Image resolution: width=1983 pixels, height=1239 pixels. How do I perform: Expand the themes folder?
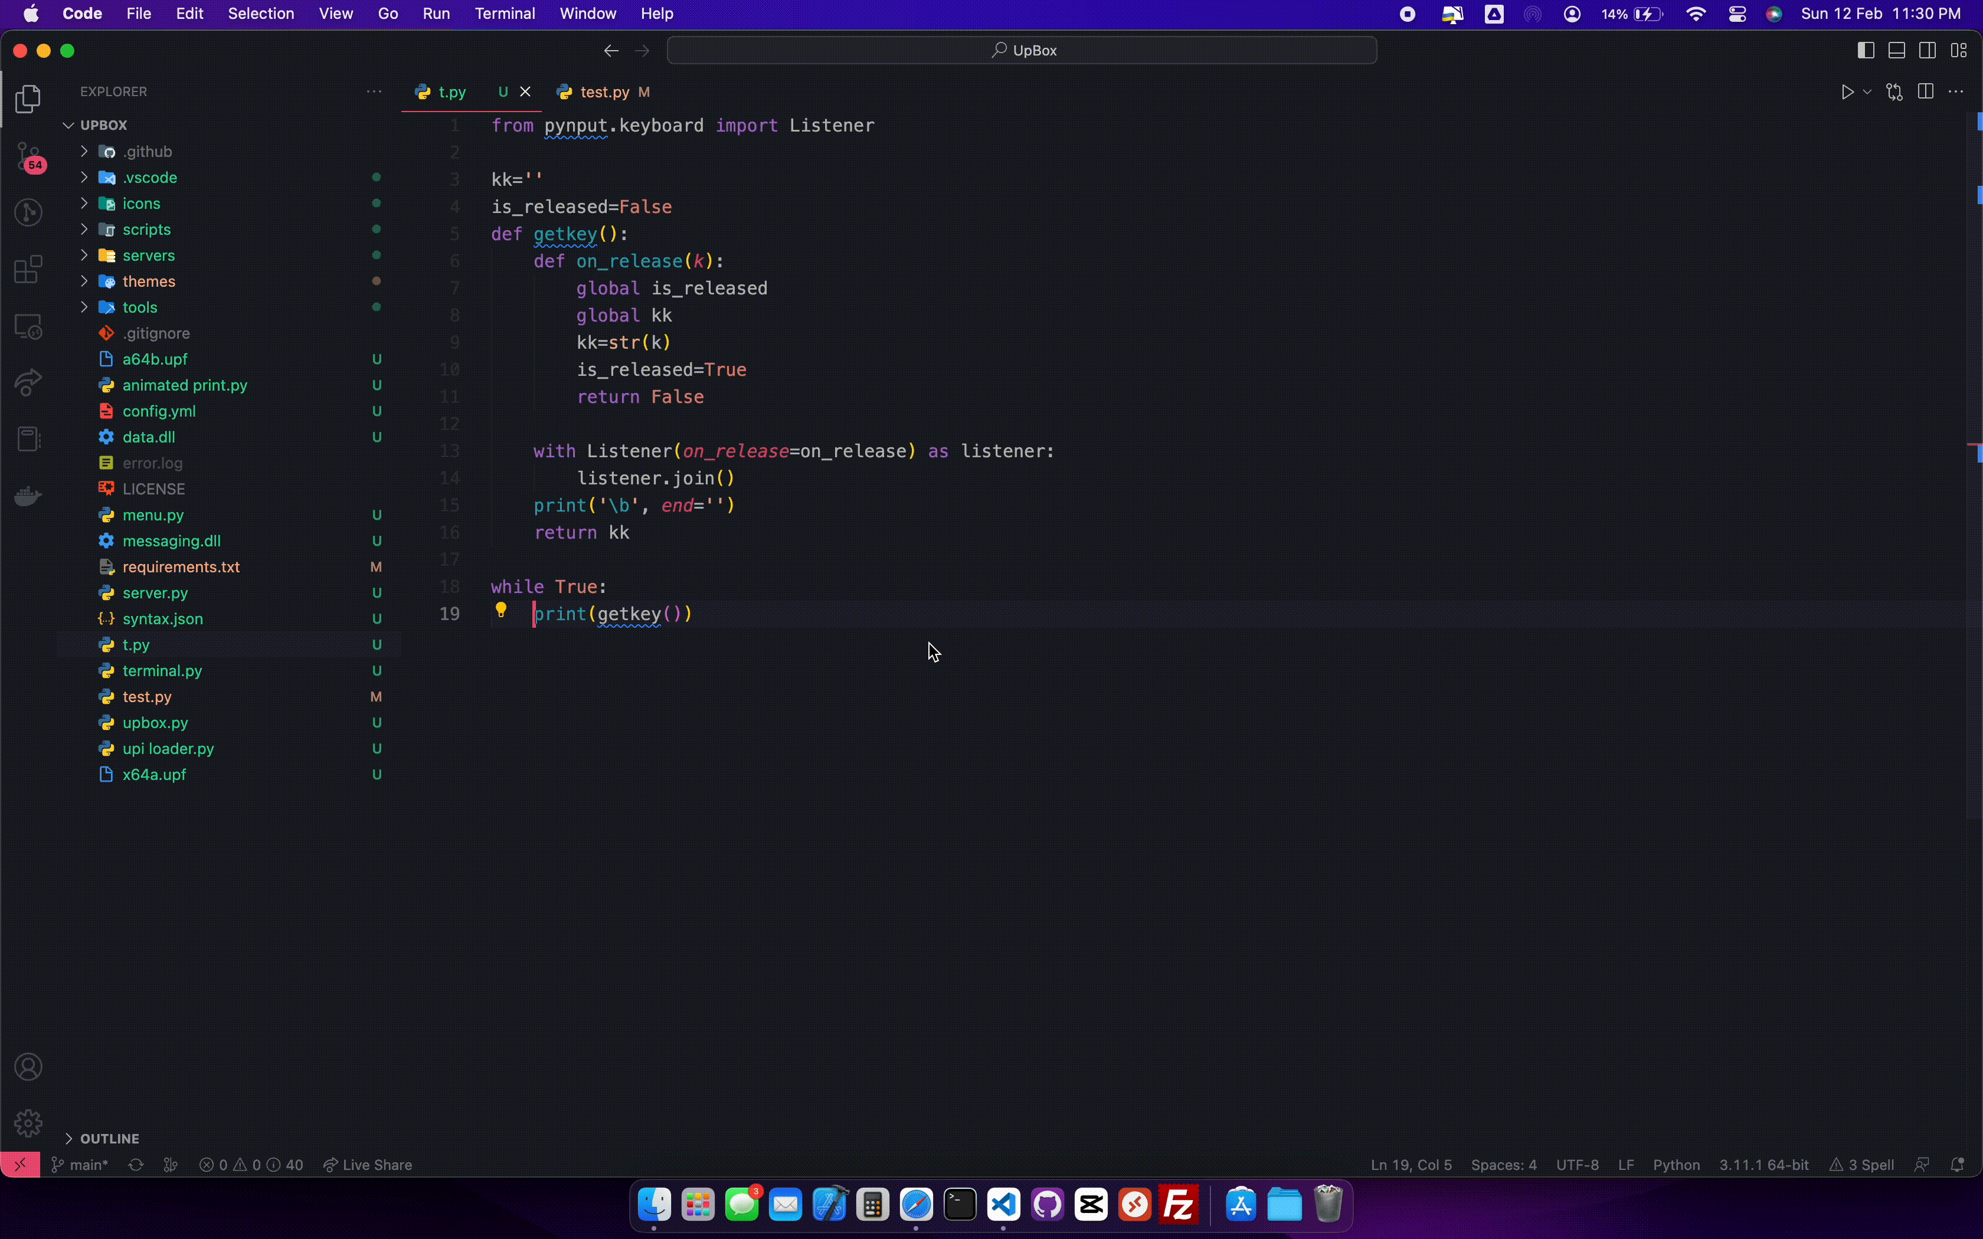(148, 281)
